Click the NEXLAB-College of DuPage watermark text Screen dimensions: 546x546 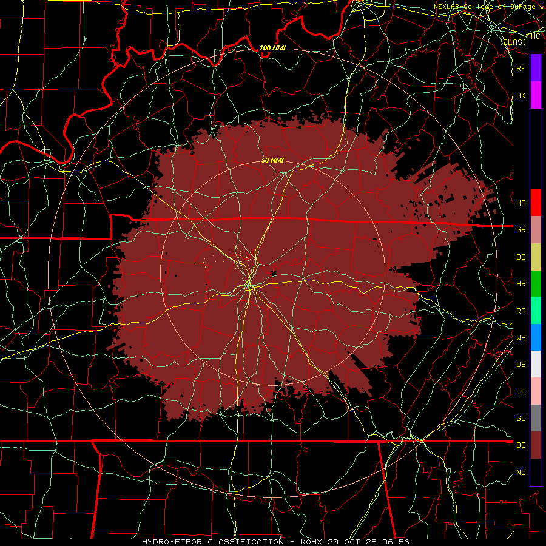pyautogui.click(x=489, y=7)
